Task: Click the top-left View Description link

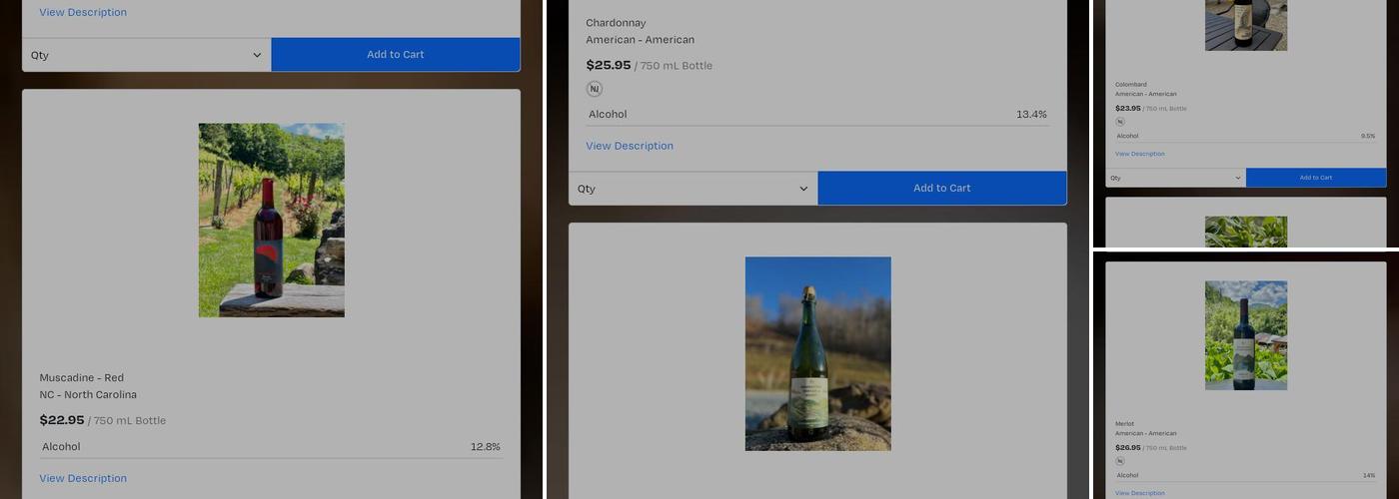Action: pyautogui.click(x=83, y=12)
